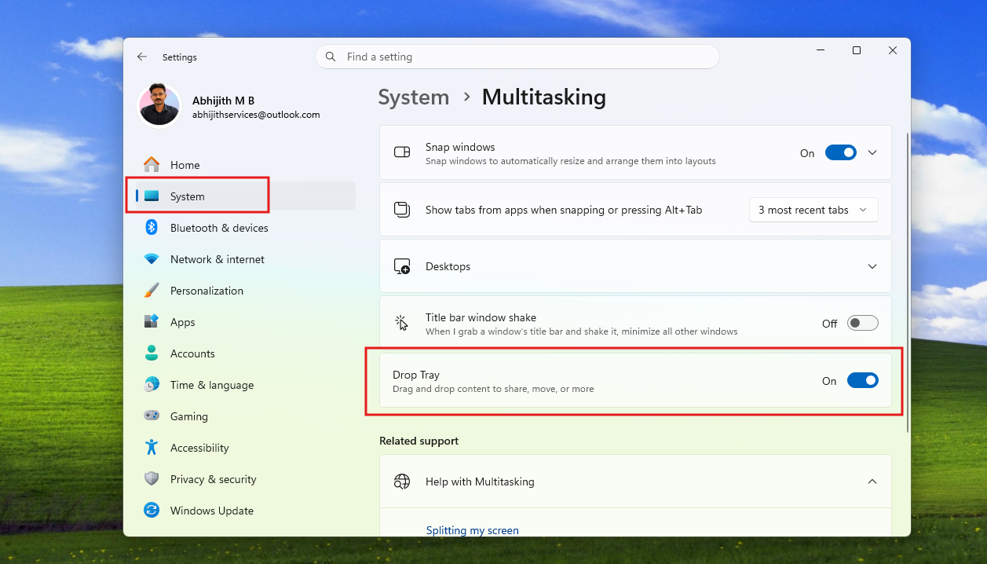Expand the Snap windows options
This screenshot has width=987, height=564.
[872, 152]
